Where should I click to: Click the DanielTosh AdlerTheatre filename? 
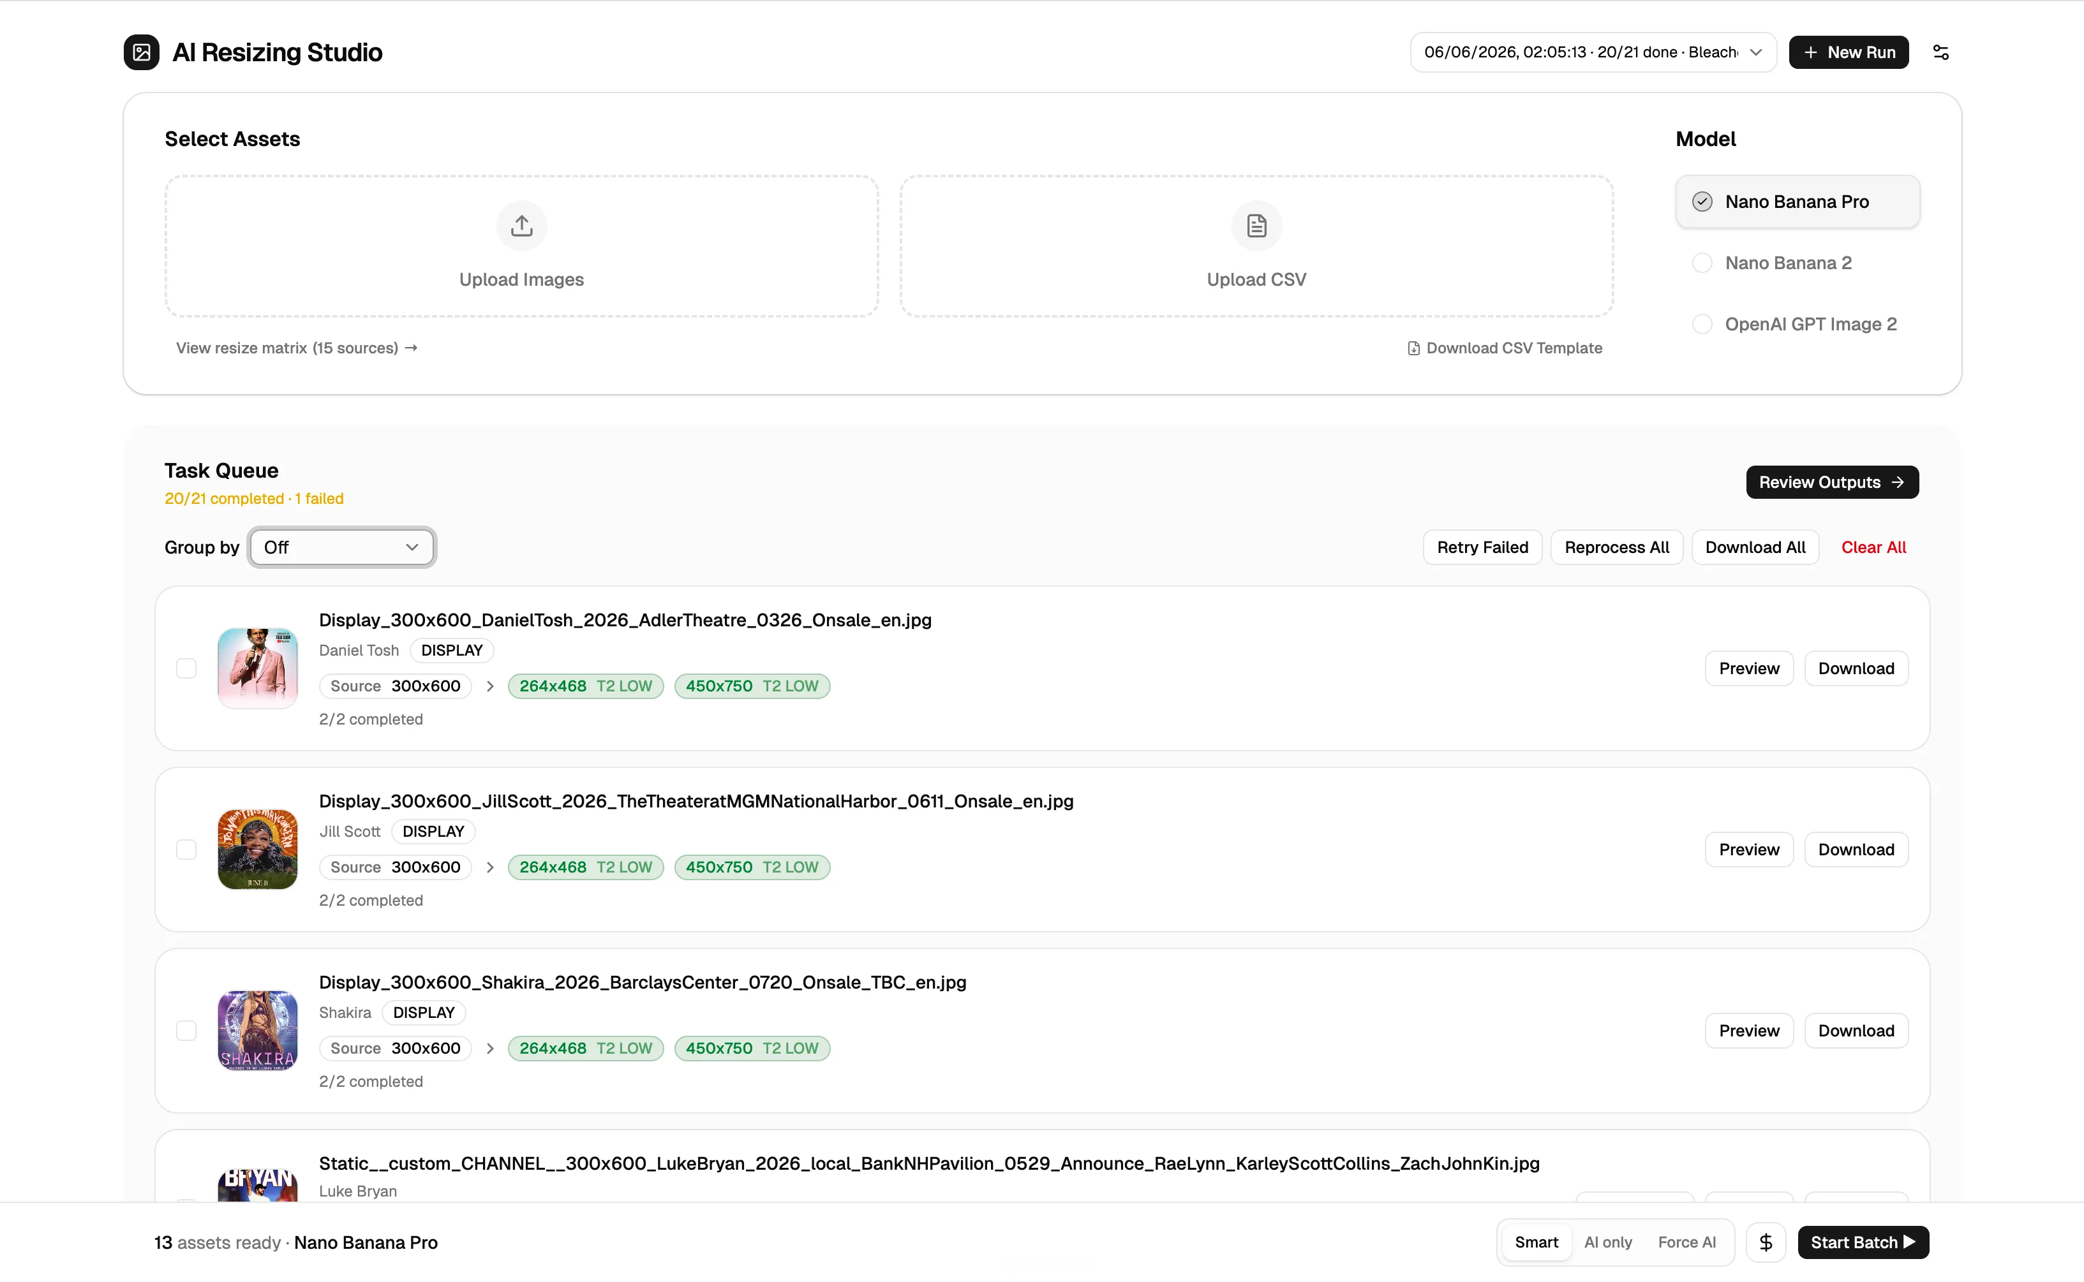[625, 620]
